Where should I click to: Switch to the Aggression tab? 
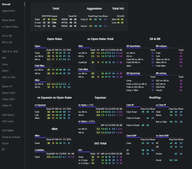coord(8,11)
